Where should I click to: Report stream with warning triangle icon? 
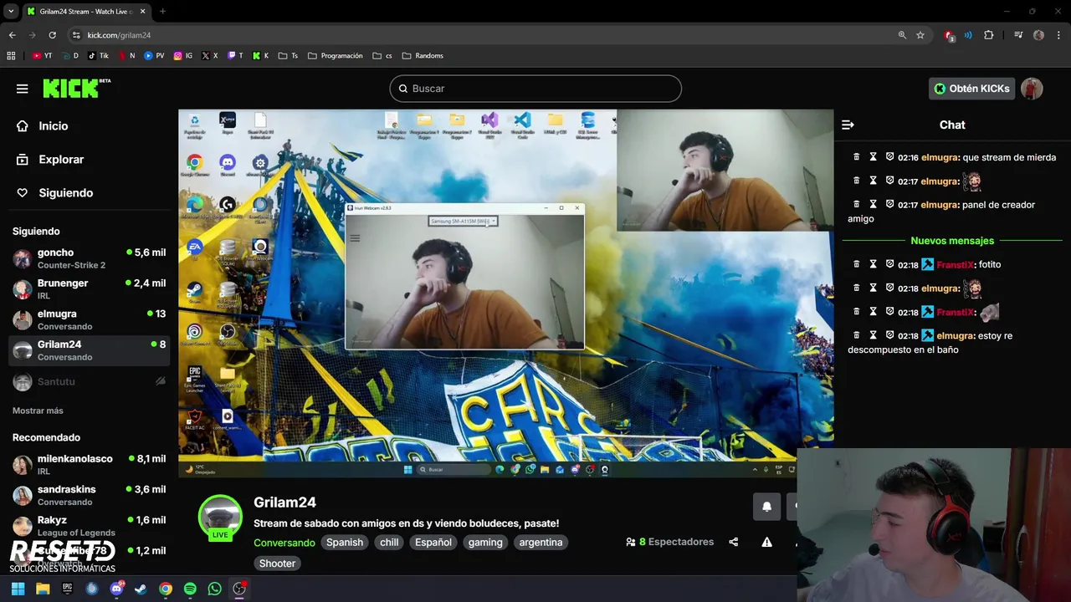[766, 542]
